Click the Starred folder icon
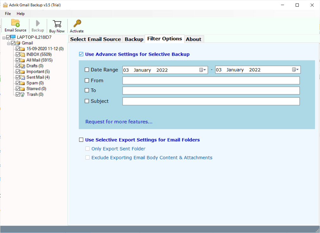 23,89
